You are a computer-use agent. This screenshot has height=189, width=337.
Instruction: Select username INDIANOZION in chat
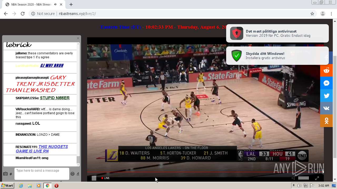26,135
